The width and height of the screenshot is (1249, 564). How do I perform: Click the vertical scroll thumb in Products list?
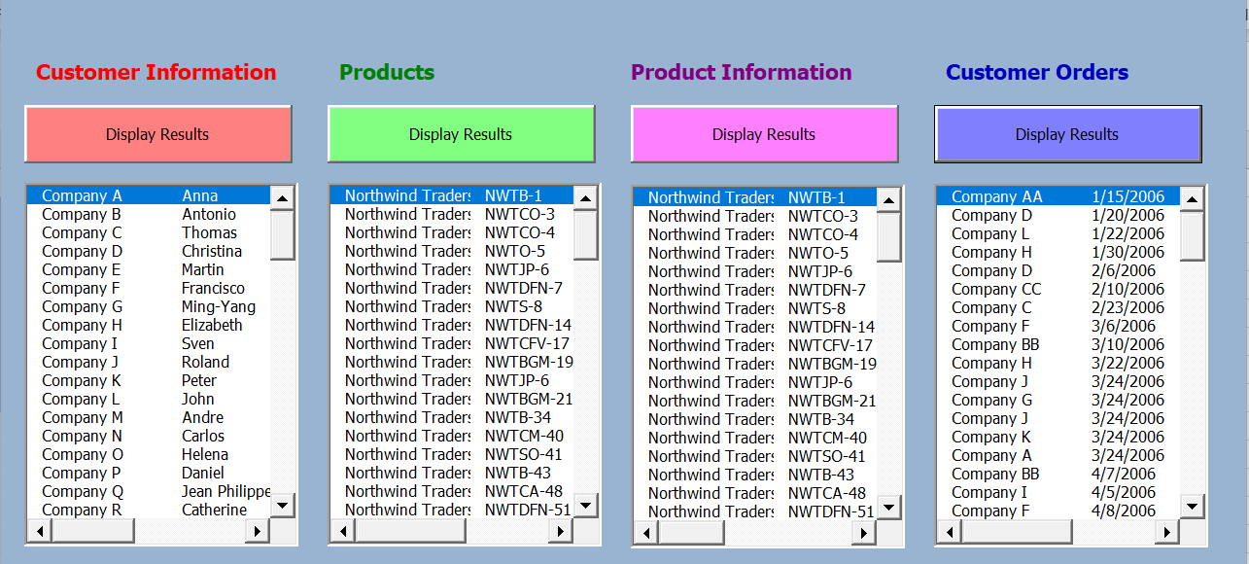[586, 234]
